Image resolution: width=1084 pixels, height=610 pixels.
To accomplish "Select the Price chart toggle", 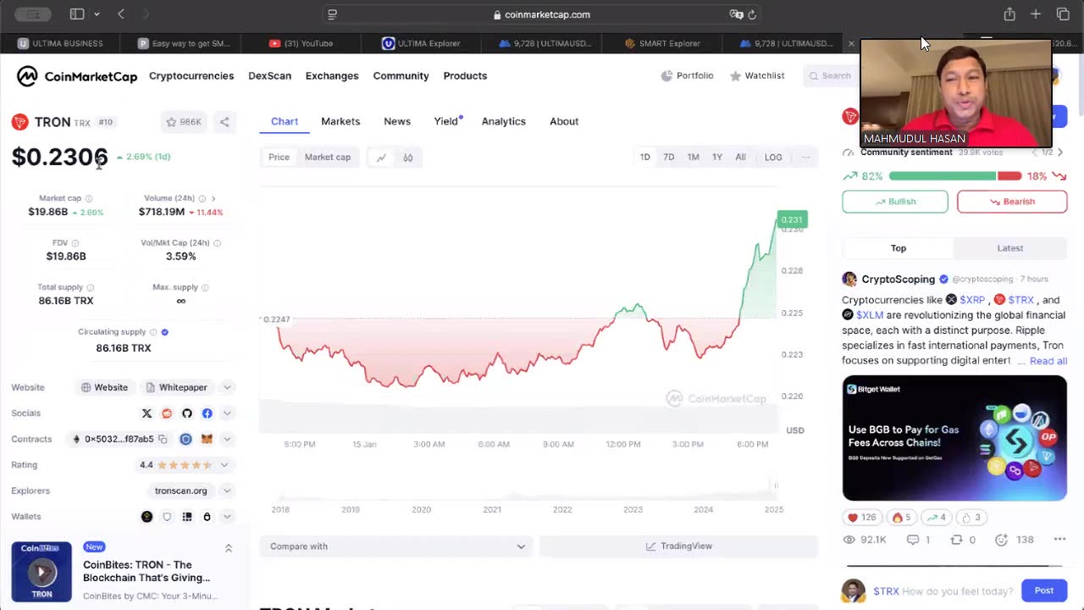I will (279, 158).
